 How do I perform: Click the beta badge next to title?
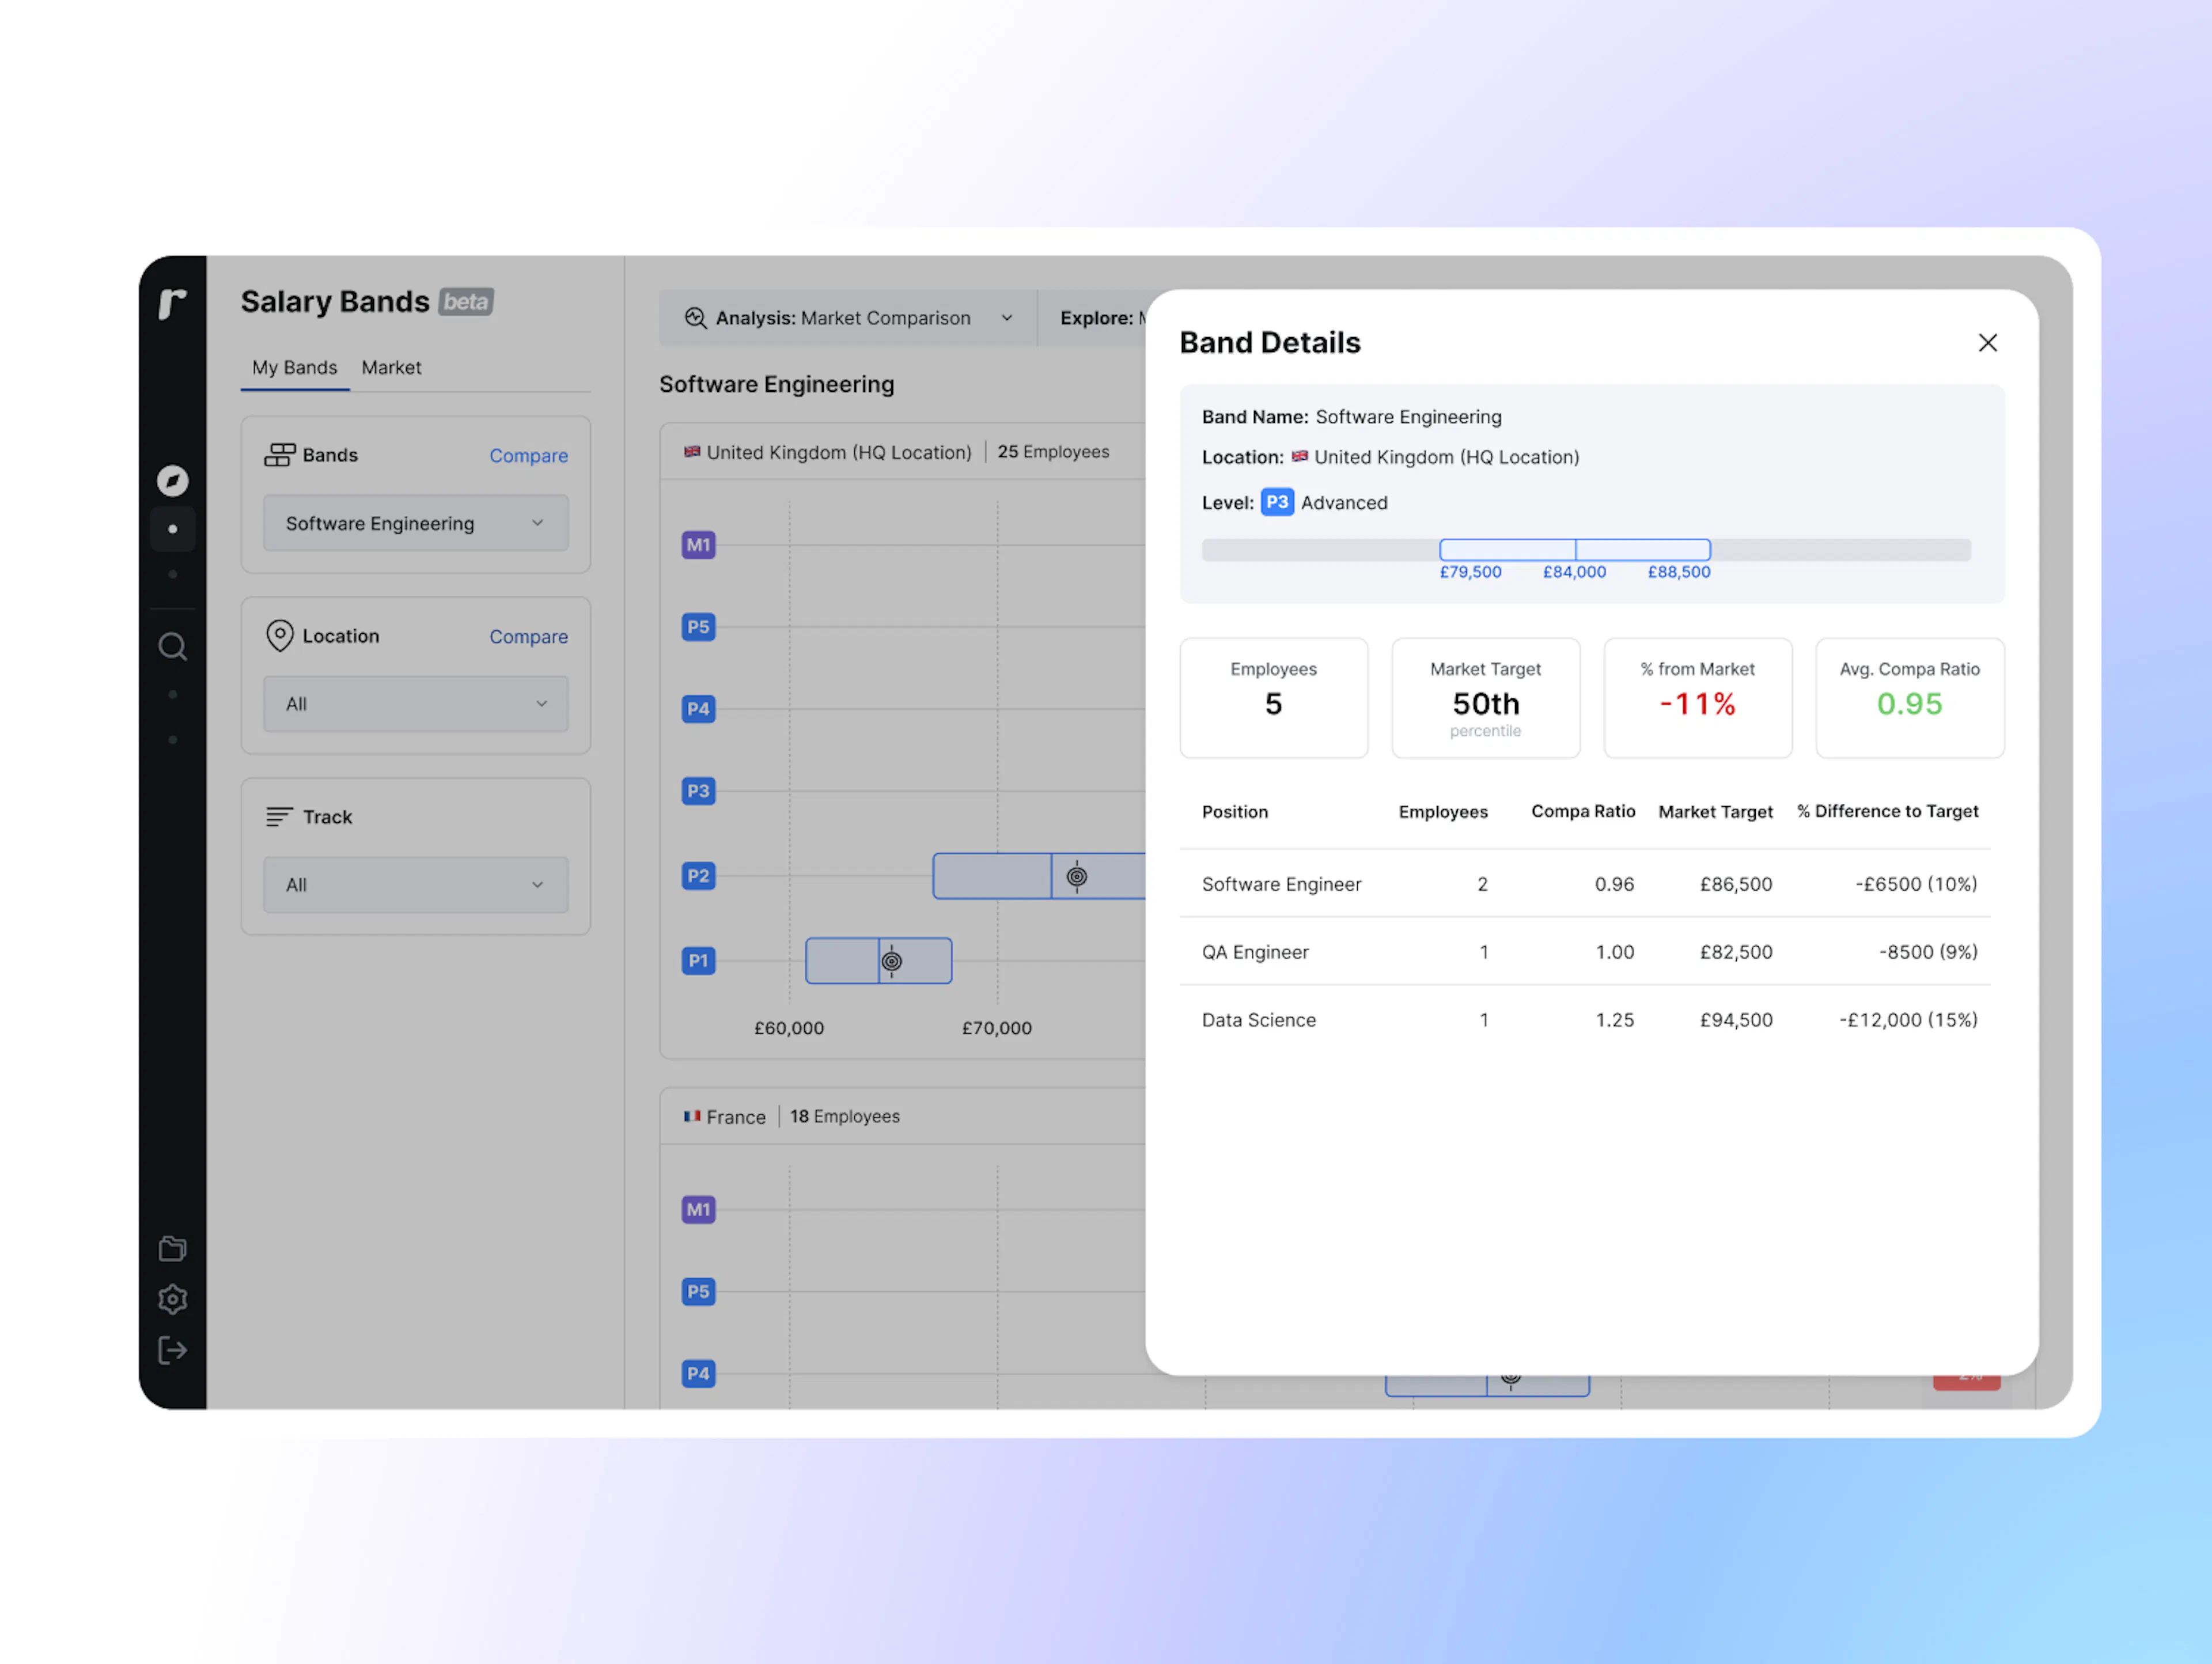click(466, 302)
